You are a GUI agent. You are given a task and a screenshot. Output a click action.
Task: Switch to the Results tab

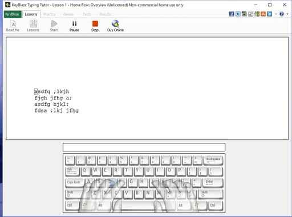[x=106, y=14]
